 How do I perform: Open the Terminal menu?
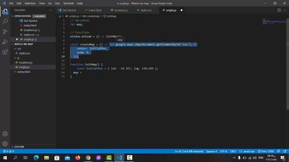[x=68, y=3]
